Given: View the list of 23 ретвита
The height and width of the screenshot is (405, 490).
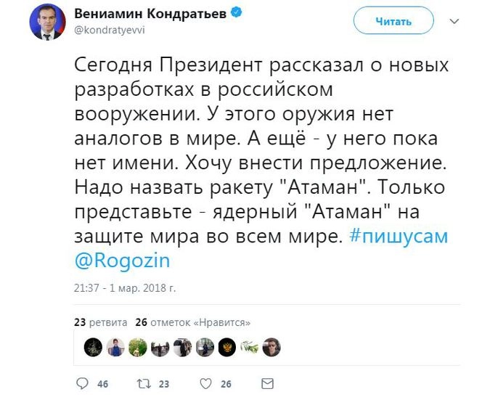Looking at the screenshot, I should click(x=101, y=322).
